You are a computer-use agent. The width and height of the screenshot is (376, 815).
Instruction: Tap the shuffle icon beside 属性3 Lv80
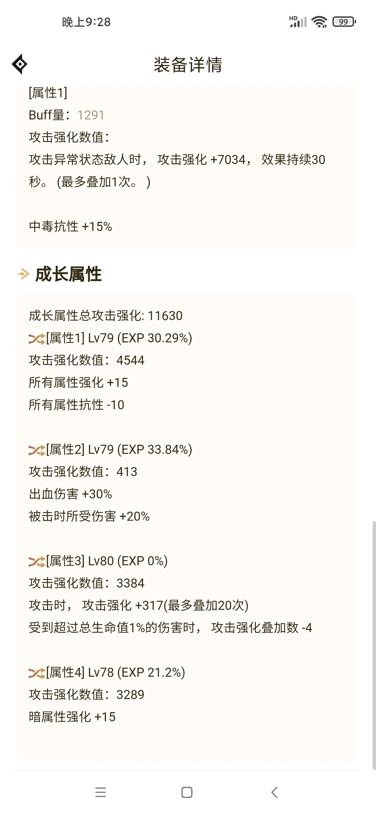(x=37, y=561)
